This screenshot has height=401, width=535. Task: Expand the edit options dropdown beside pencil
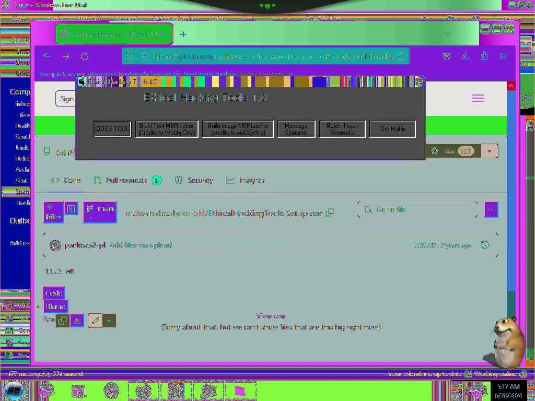pos(109,321)
